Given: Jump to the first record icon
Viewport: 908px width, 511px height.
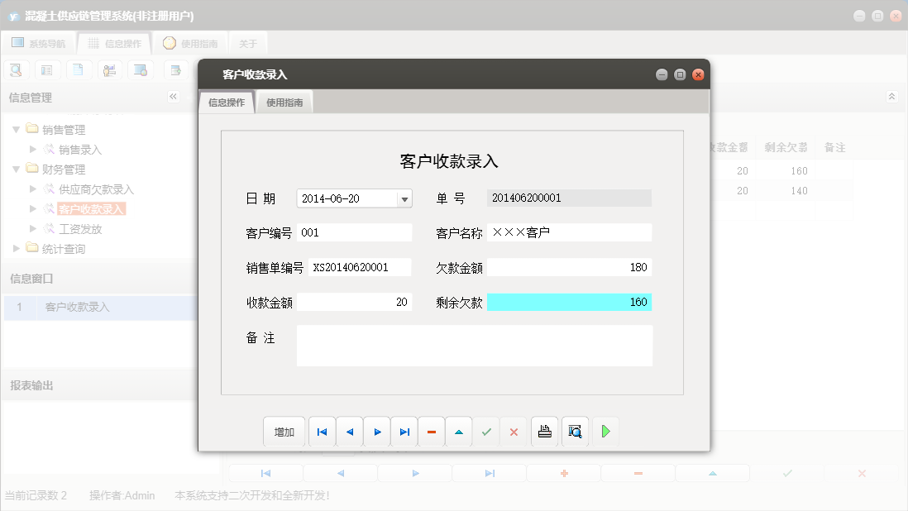Looking at the screenshot, I should point(322,431).
